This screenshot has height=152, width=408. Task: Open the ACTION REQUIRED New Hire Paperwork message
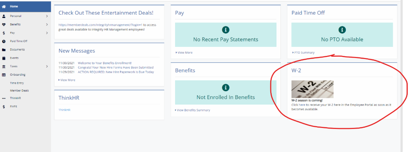click(x=116, y=72)
